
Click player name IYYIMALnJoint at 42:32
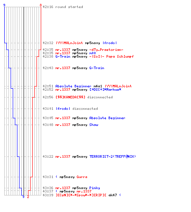[69, 43]
